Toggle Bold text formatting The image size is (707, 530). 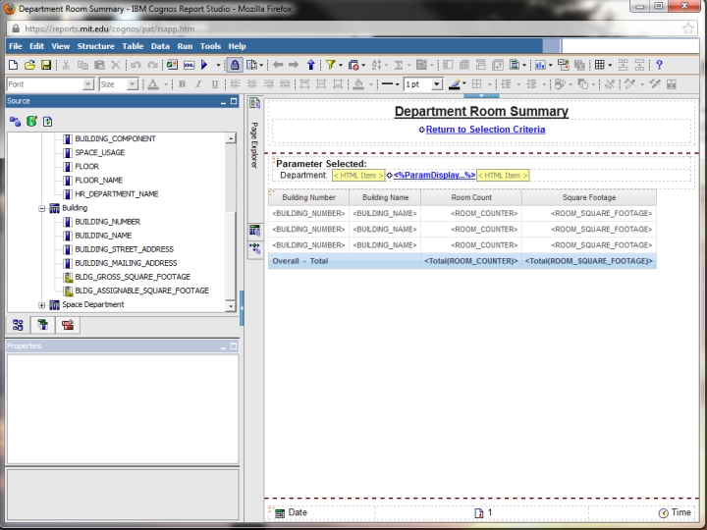(182, 84)
